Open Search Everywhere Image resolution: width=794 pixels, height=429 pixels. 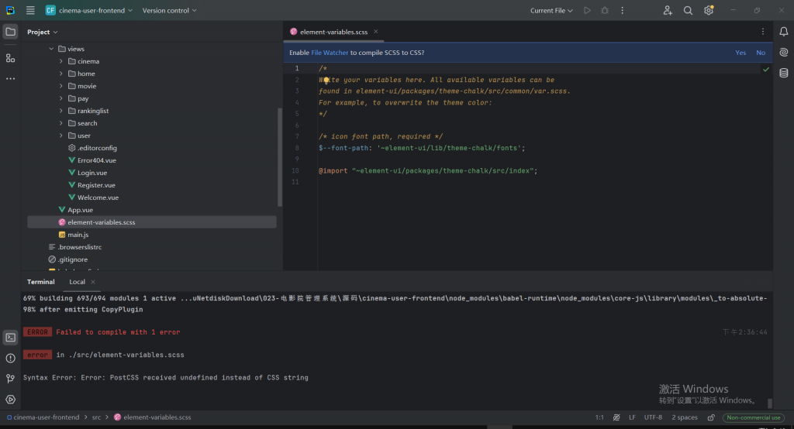point(688,10)
